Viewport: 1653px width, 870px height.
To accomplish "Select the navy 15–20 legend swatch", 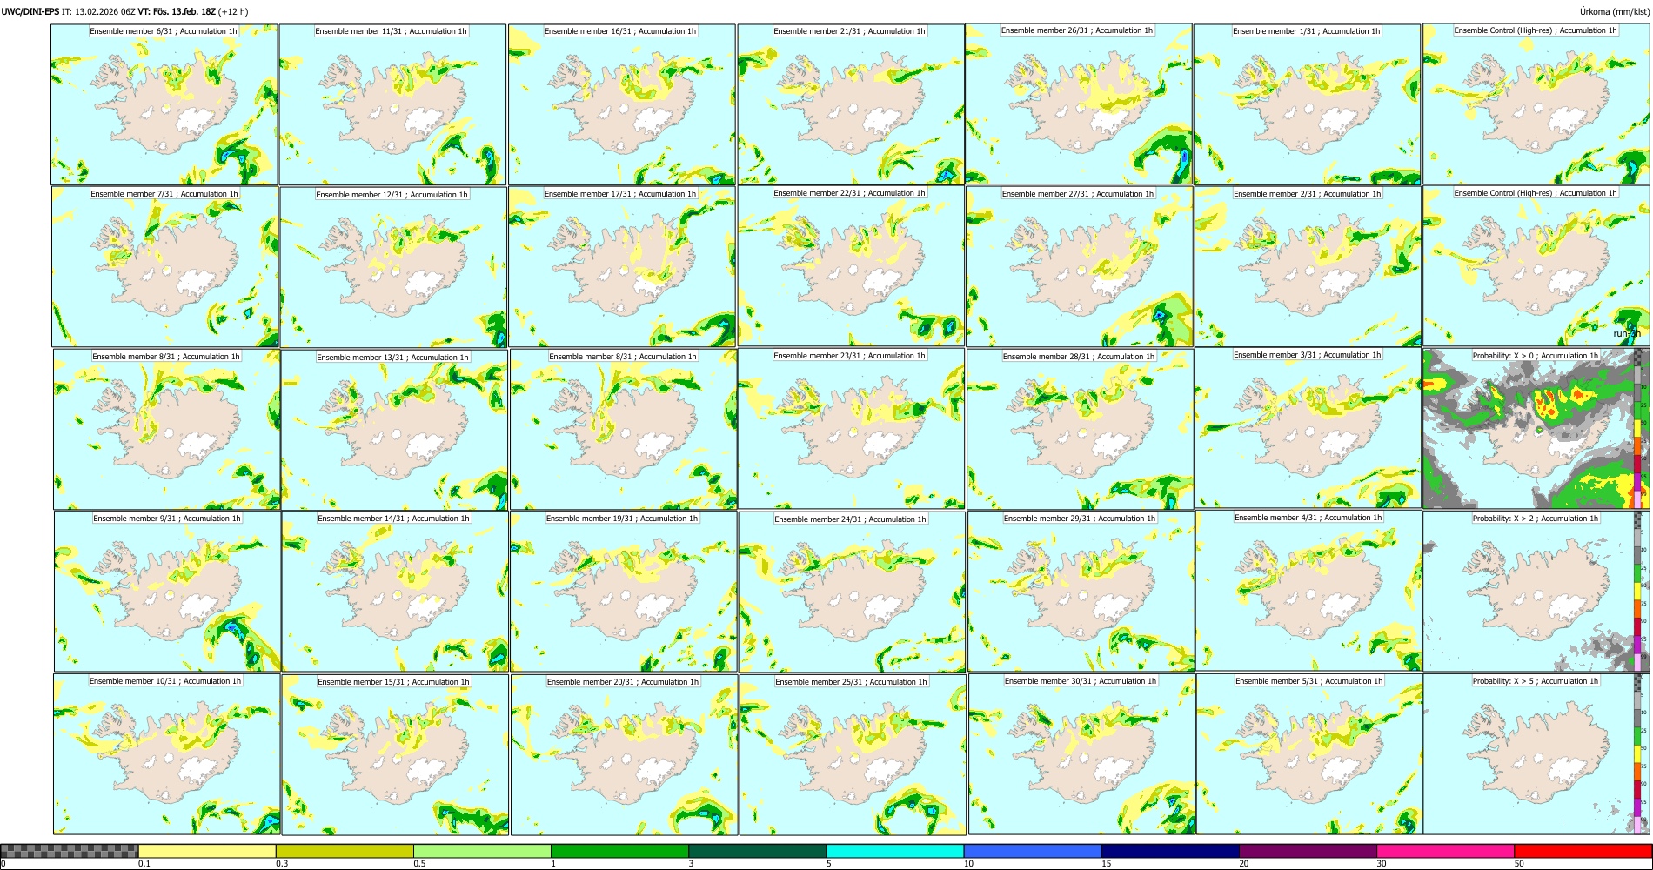I will [x=1170, y=851].
